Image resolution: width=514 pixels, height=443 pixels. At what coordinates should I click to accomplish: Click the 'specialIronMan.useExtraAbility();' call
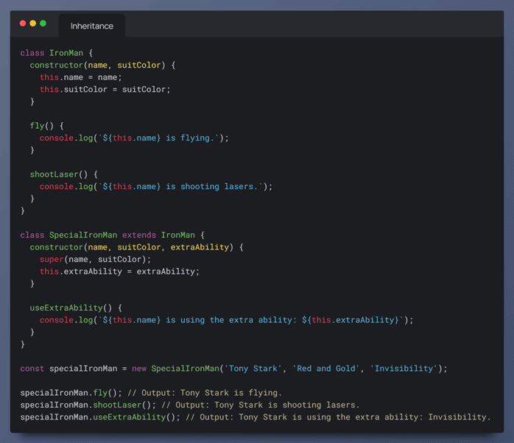click(100, 417)
